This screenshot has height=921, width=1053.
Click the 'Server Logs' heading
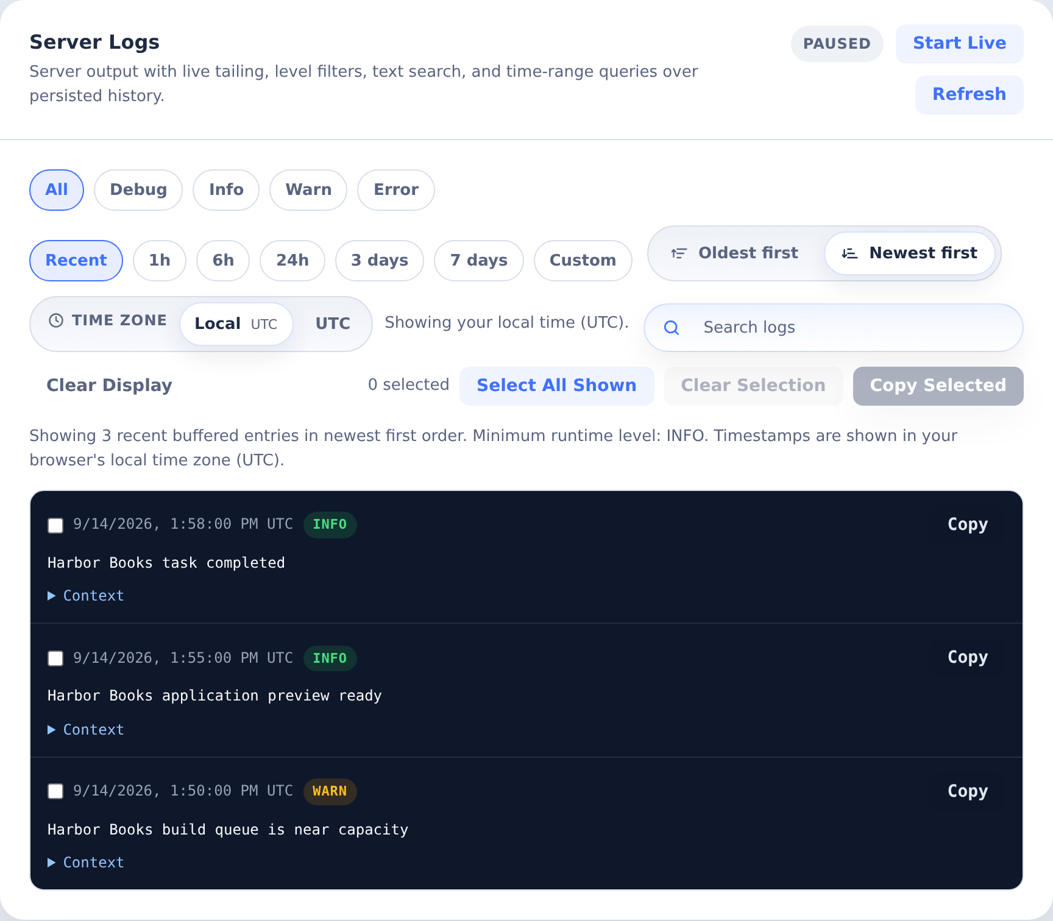point(94,43)
